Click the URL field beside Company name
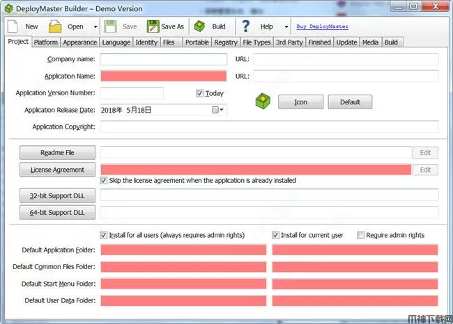This screenshot has width=453, height=324. coord(346,59)
